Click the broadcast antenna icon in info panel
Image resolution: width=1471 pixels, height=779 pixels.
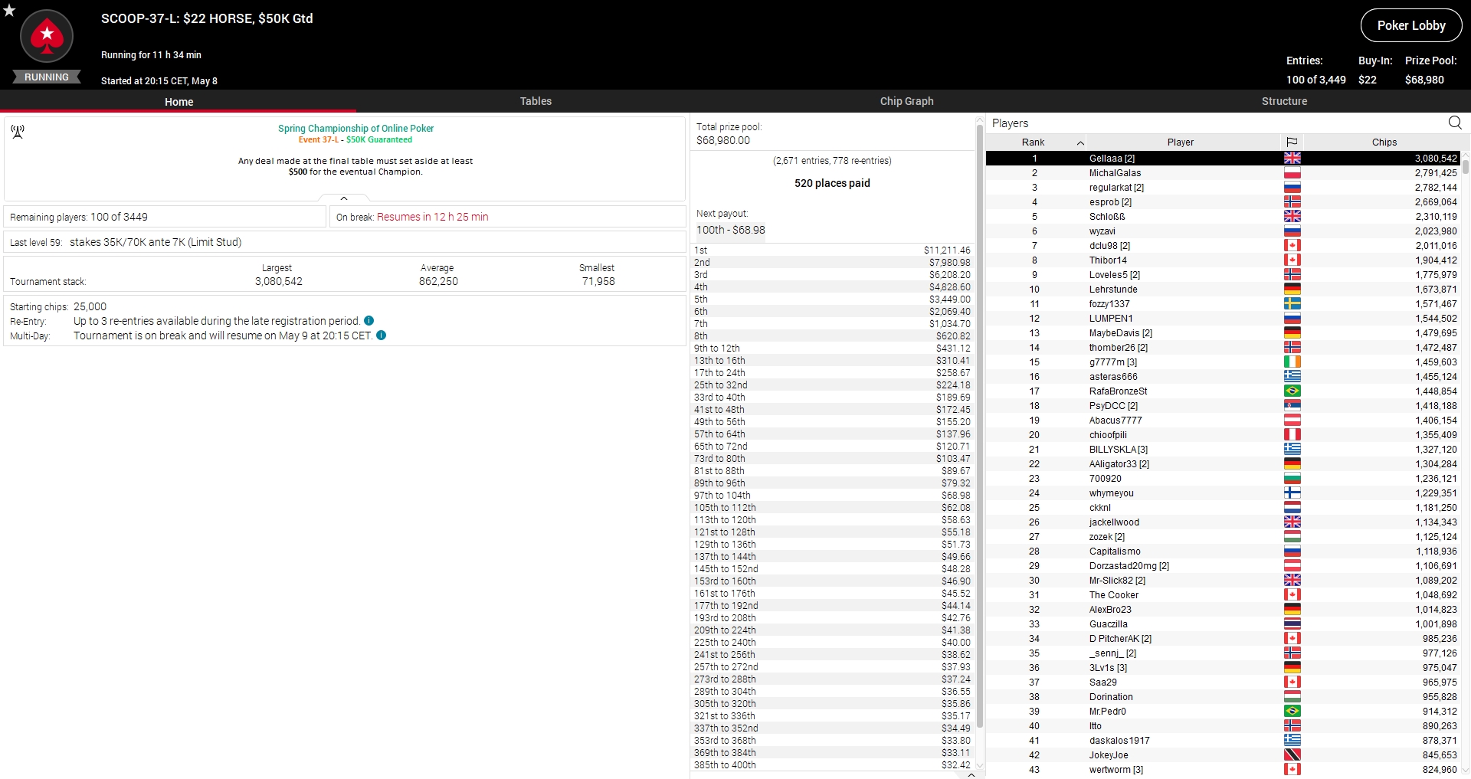tap(18, 132)
